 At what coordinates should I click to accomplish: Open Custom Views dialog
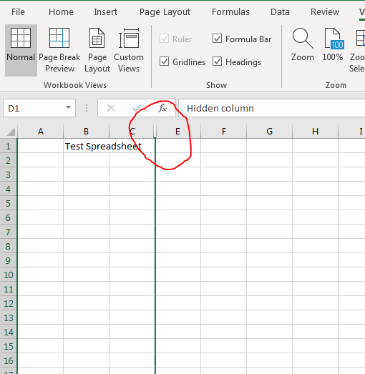pos(129,50)
